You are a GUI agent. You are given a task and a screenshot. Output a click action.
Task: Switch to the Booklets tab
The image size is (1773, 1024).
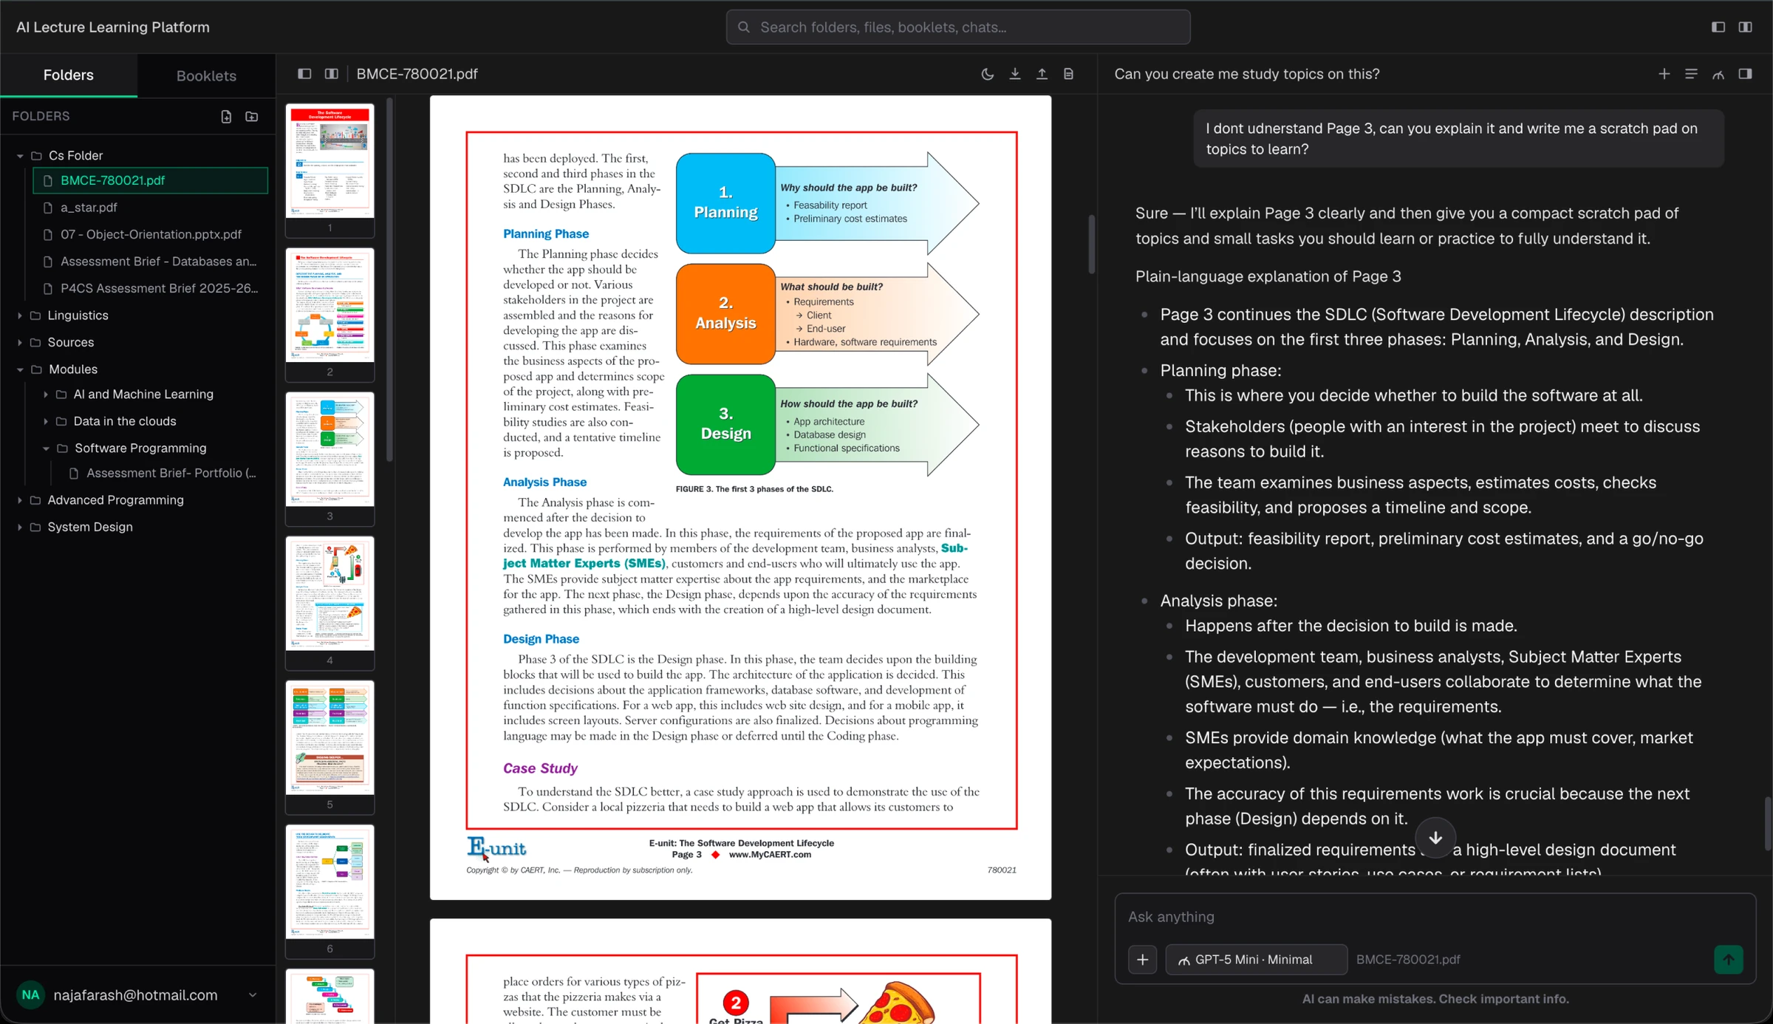(x=206, y=75)
